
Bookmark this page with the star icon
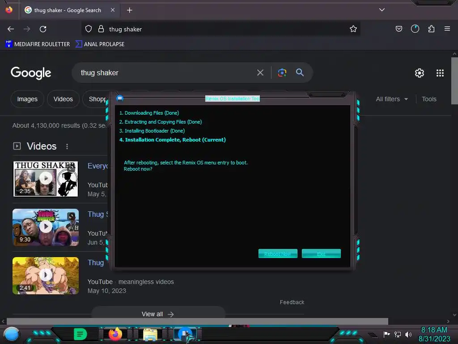[353, 29]
